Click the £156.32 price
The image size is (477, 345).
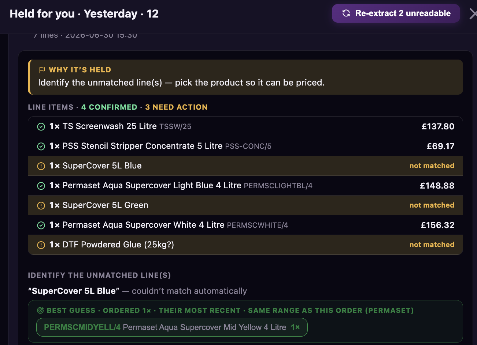437,225
